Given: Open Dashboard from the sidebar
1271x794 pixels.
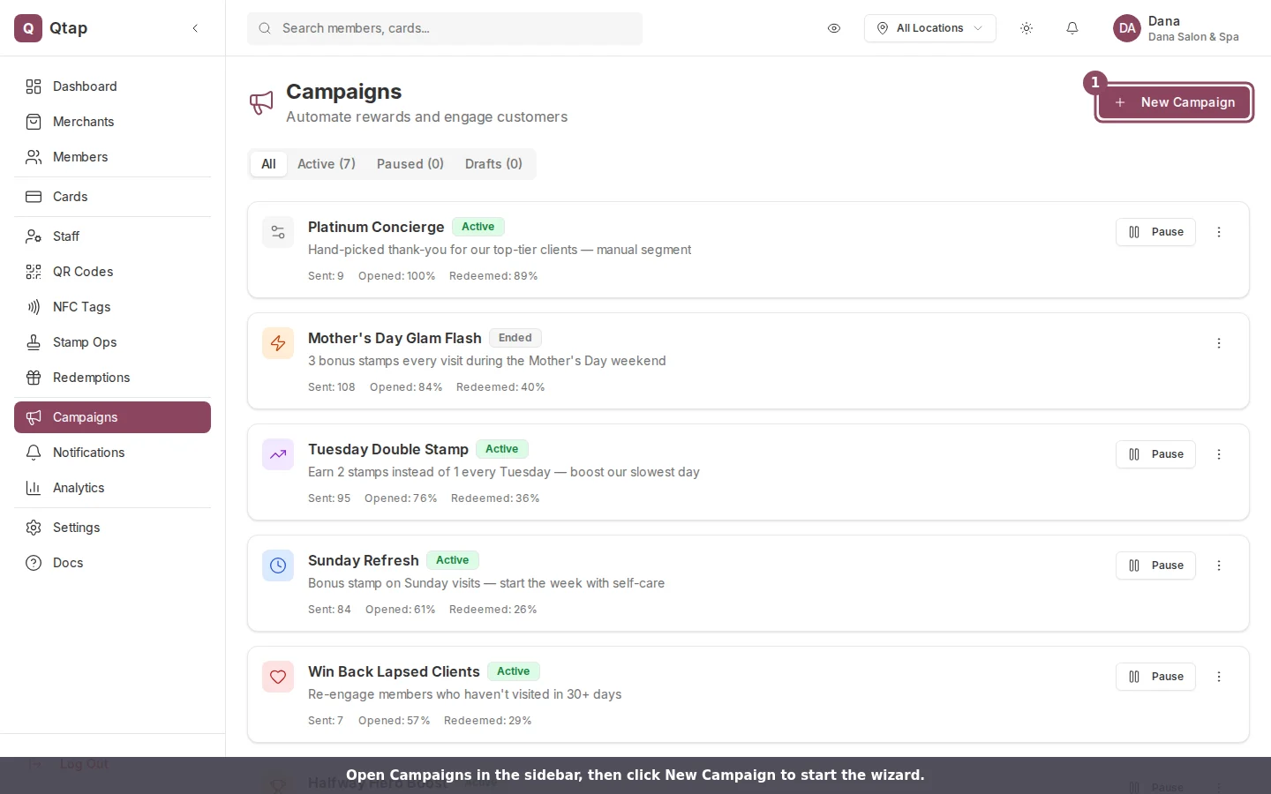Looking at the screenshot, I should click(112, 86).
